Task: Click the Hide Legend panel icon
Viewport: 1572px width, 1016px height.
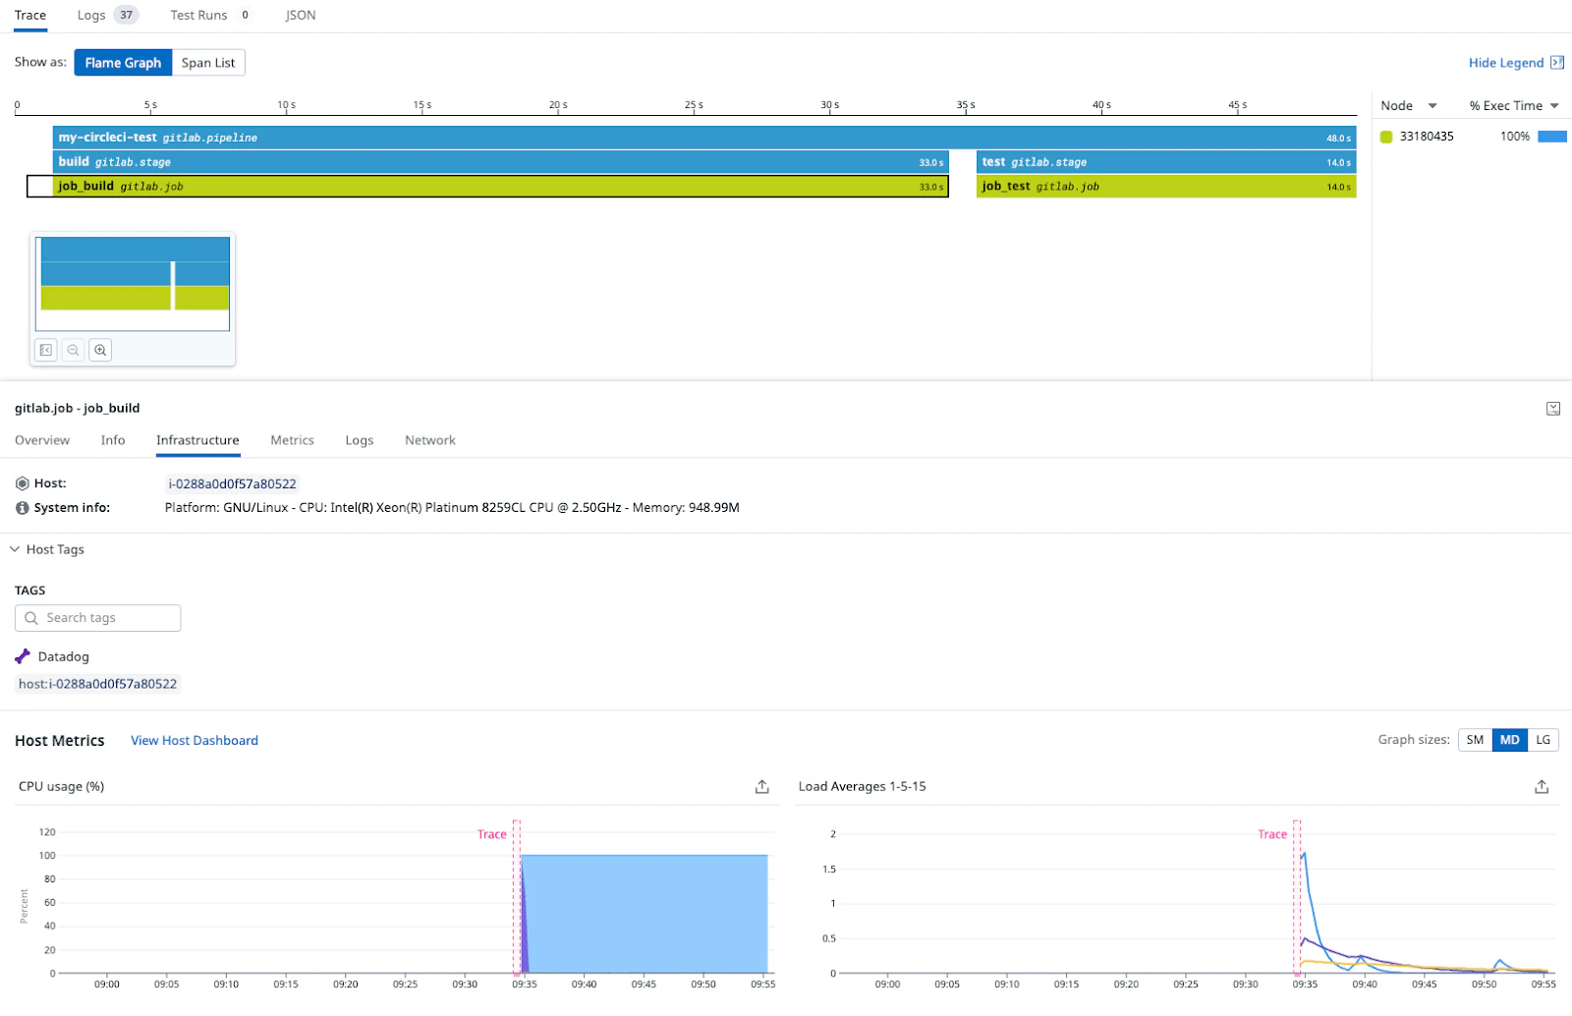Action: [x=1556, y=63]
